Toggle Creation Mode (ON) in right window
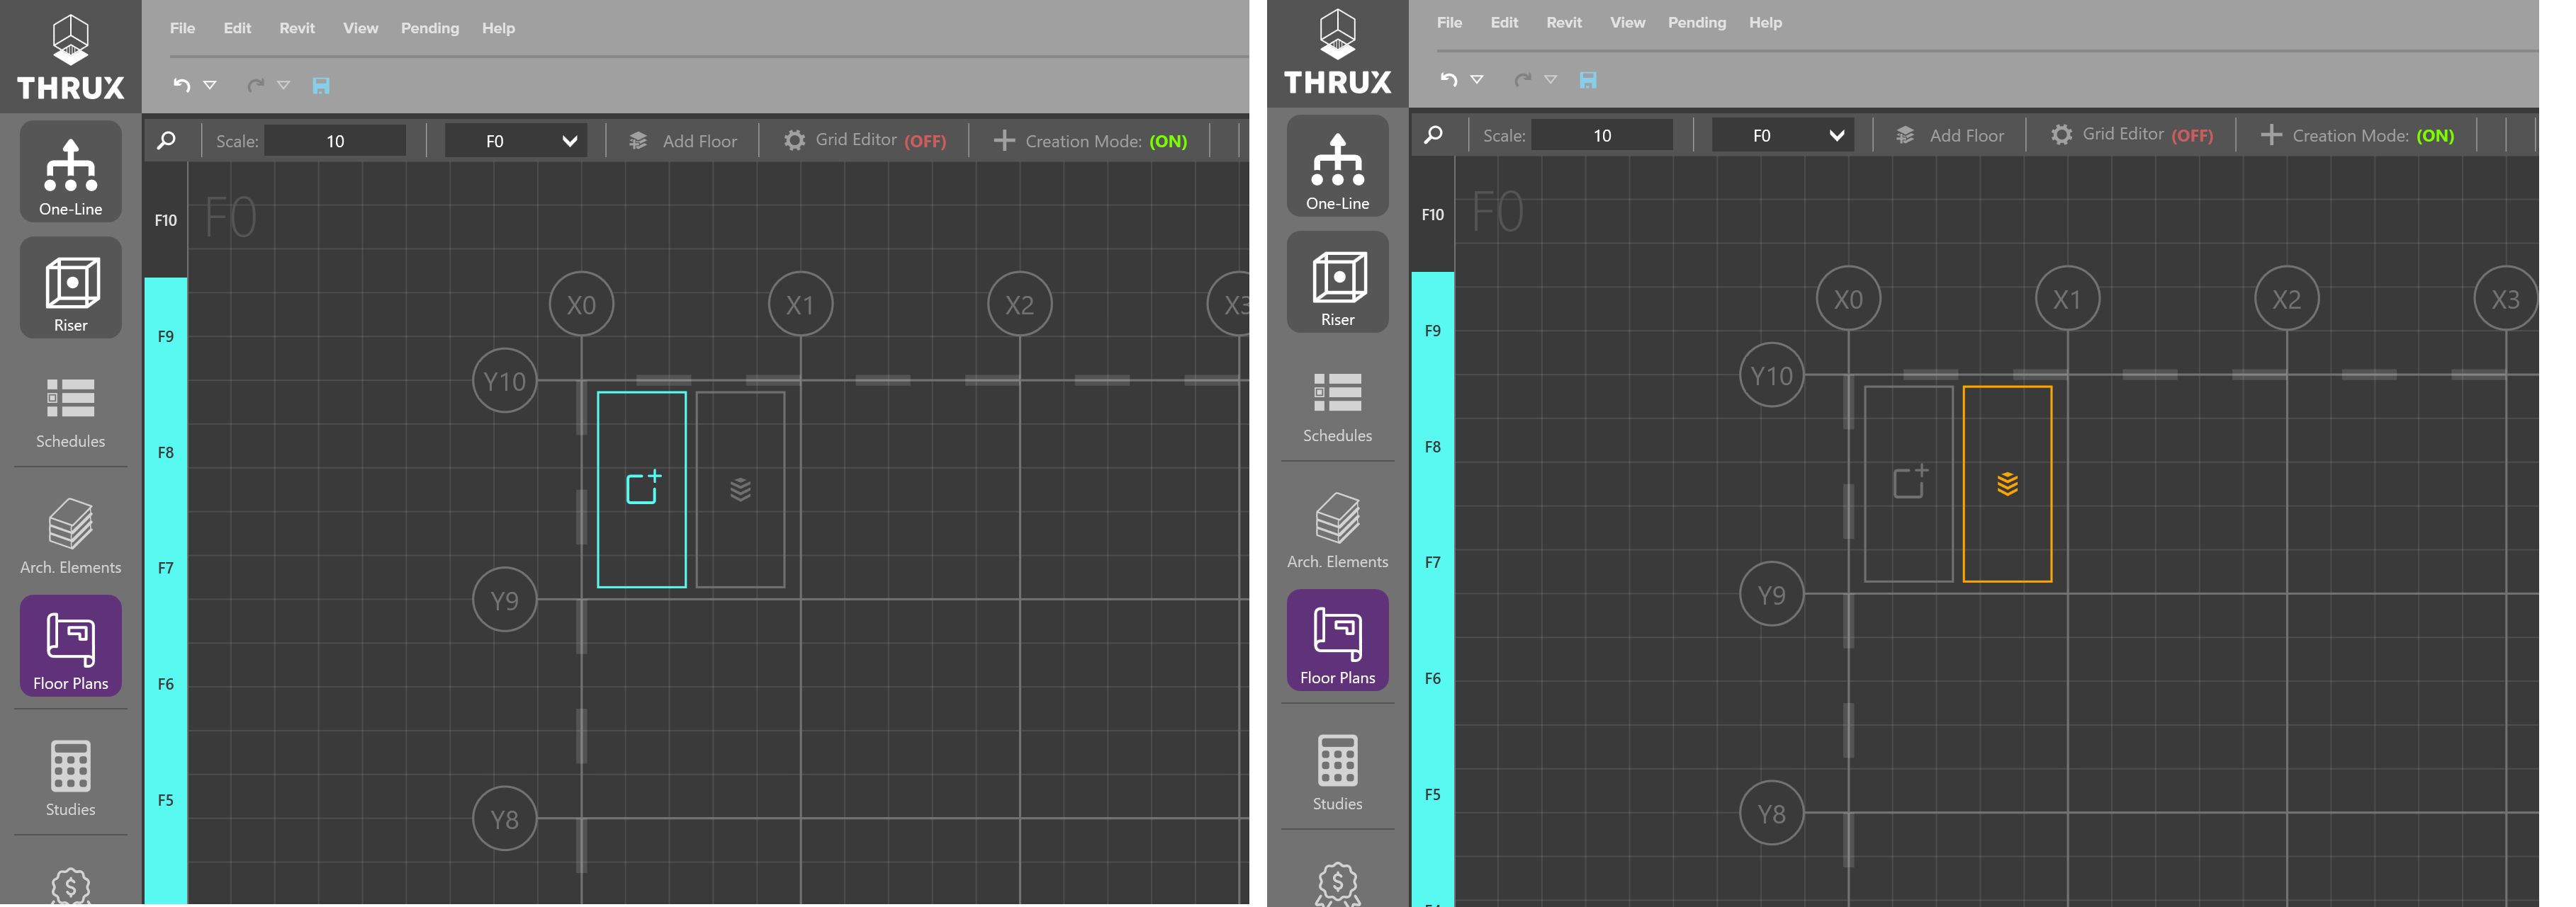Screen dimensions: 2576x907 pos(2357,135)
